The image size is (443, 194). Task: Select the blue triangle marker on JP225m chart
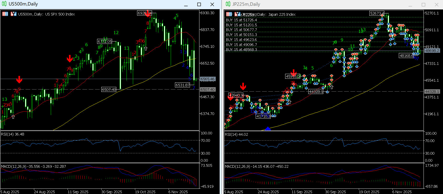(x=268, y=128)
